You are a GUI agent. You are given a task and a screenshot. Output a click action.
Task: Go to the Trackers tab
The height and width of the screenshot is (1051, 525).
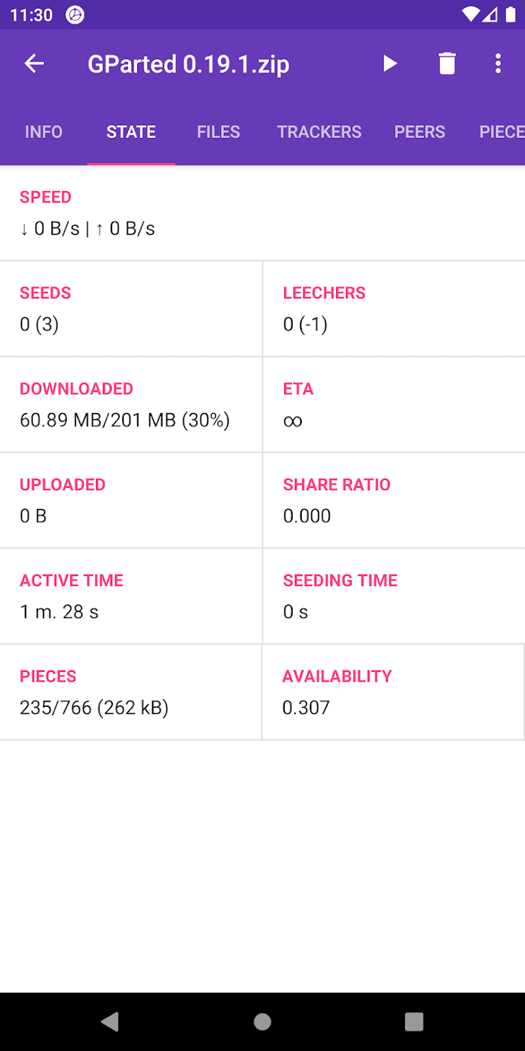[319, 132]
